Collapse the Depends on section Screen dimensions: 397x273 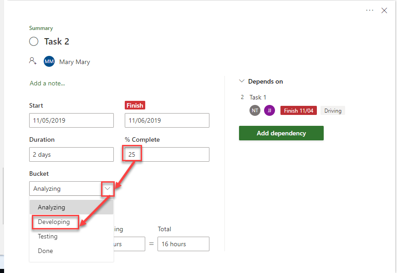(x=242, y=81)
